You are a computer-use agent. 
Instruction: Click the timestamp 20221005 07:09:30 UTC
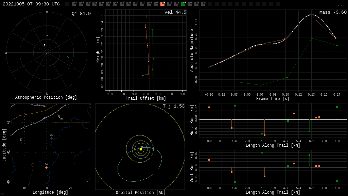point(31,4)
